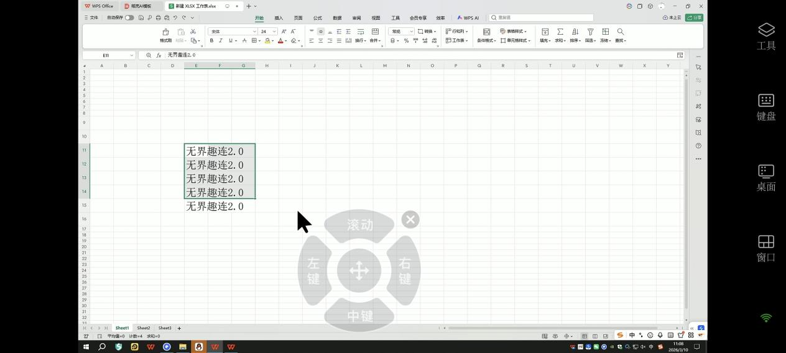Open the font name dropdown (宋体)
Viewport: 786px width, 353px height.
[232, 32]
